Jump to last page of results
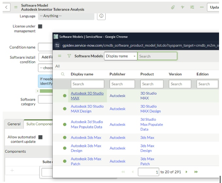This screenshot has height=183, width=222. [196, 172]
